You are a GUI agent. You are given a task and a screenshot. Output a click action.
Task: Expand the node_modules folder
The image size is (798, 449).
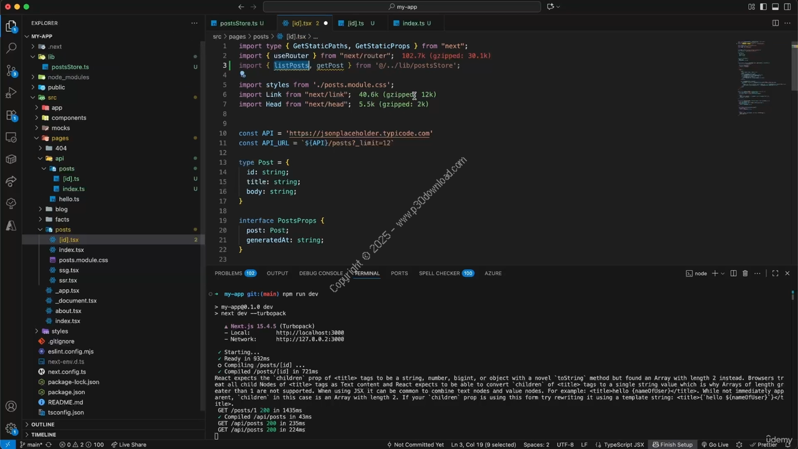coord(68,77)
